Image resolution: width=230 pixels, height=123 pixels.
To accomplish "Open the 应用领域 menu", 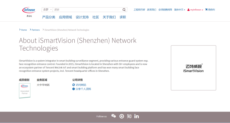I will coord(65,17).
